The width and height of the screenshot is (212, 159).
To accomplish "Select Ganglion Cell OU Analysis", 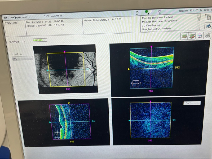I will click(156, 28).
